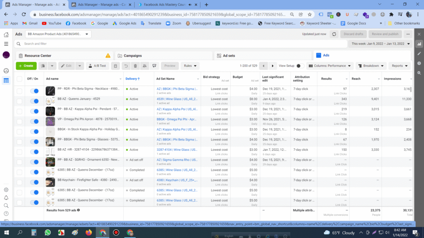424x238 pixels.
Task: Open the more options ellipsis menu
Action: pyautogui.click(x=408, y=34)
